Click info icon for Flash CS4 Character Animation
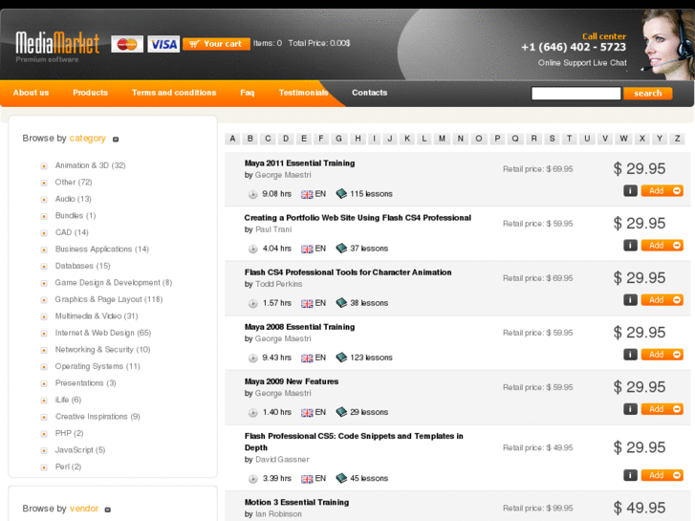The image size is (695, 521). (x=630, y=300)
